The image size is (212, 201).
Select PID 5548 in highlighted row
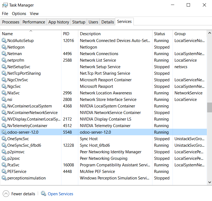click(67, 132)
